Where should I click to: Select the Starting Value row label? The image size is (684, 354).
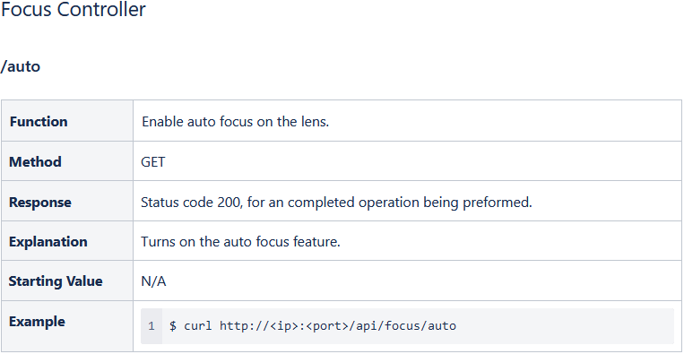[x=56, y=281]
